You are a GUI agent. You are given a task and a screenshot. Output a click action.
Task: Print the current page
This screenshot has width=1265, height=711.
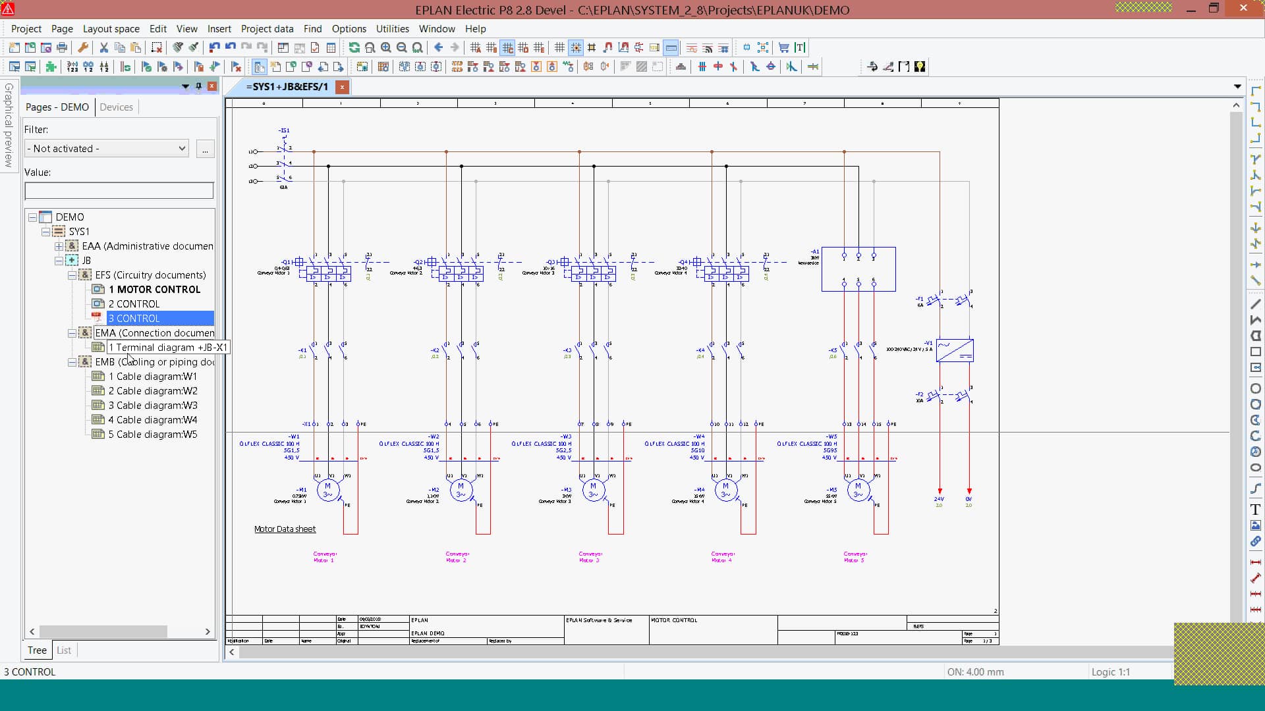pyautogui.click(x=61, y=47)
